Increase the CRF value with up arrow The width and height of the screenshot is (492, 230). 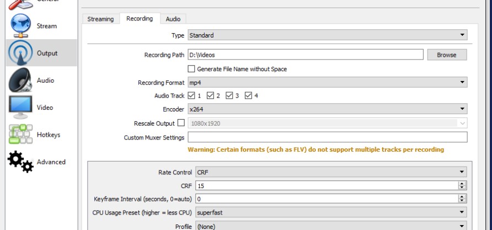(463, 184)
